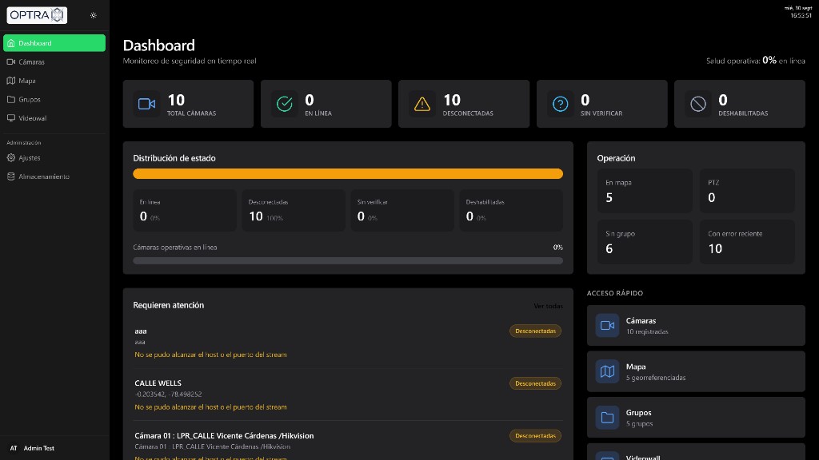Click the error message under CALLE WELLS
The width and height of the screenshot is (819, 460).
[210, 406]
